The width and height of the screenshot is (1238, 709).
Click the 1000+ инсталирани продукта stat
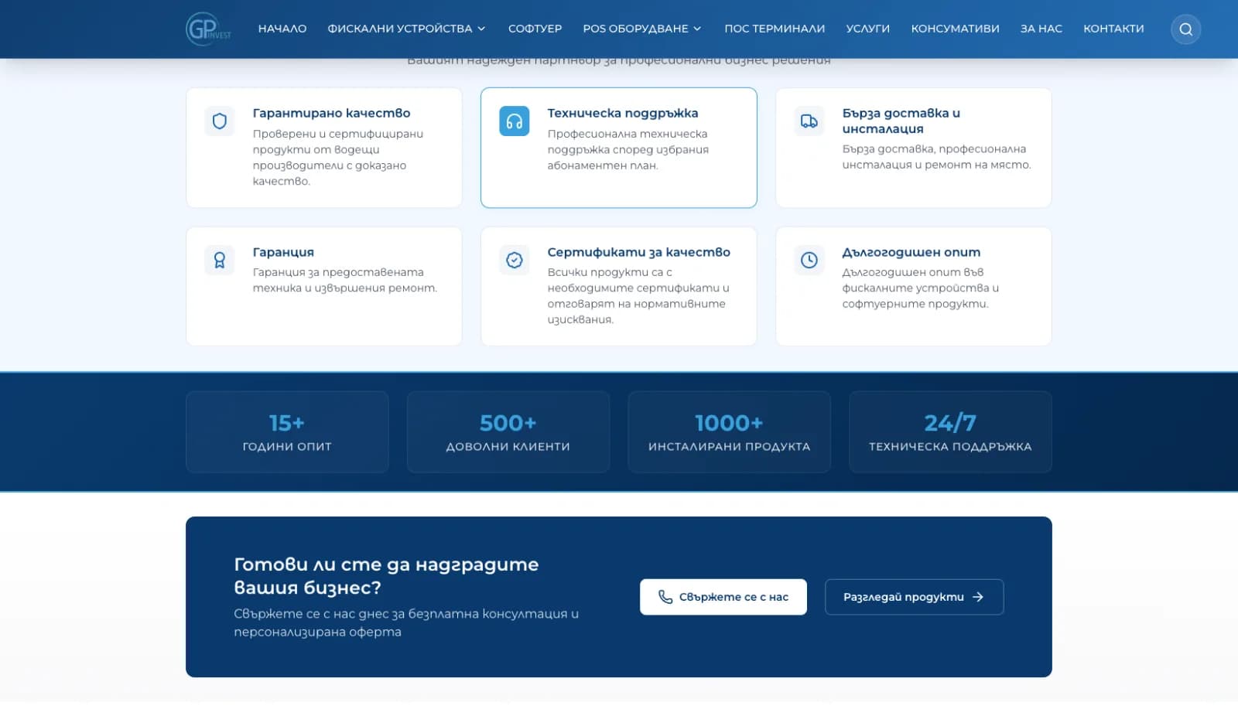pos(730,432)
